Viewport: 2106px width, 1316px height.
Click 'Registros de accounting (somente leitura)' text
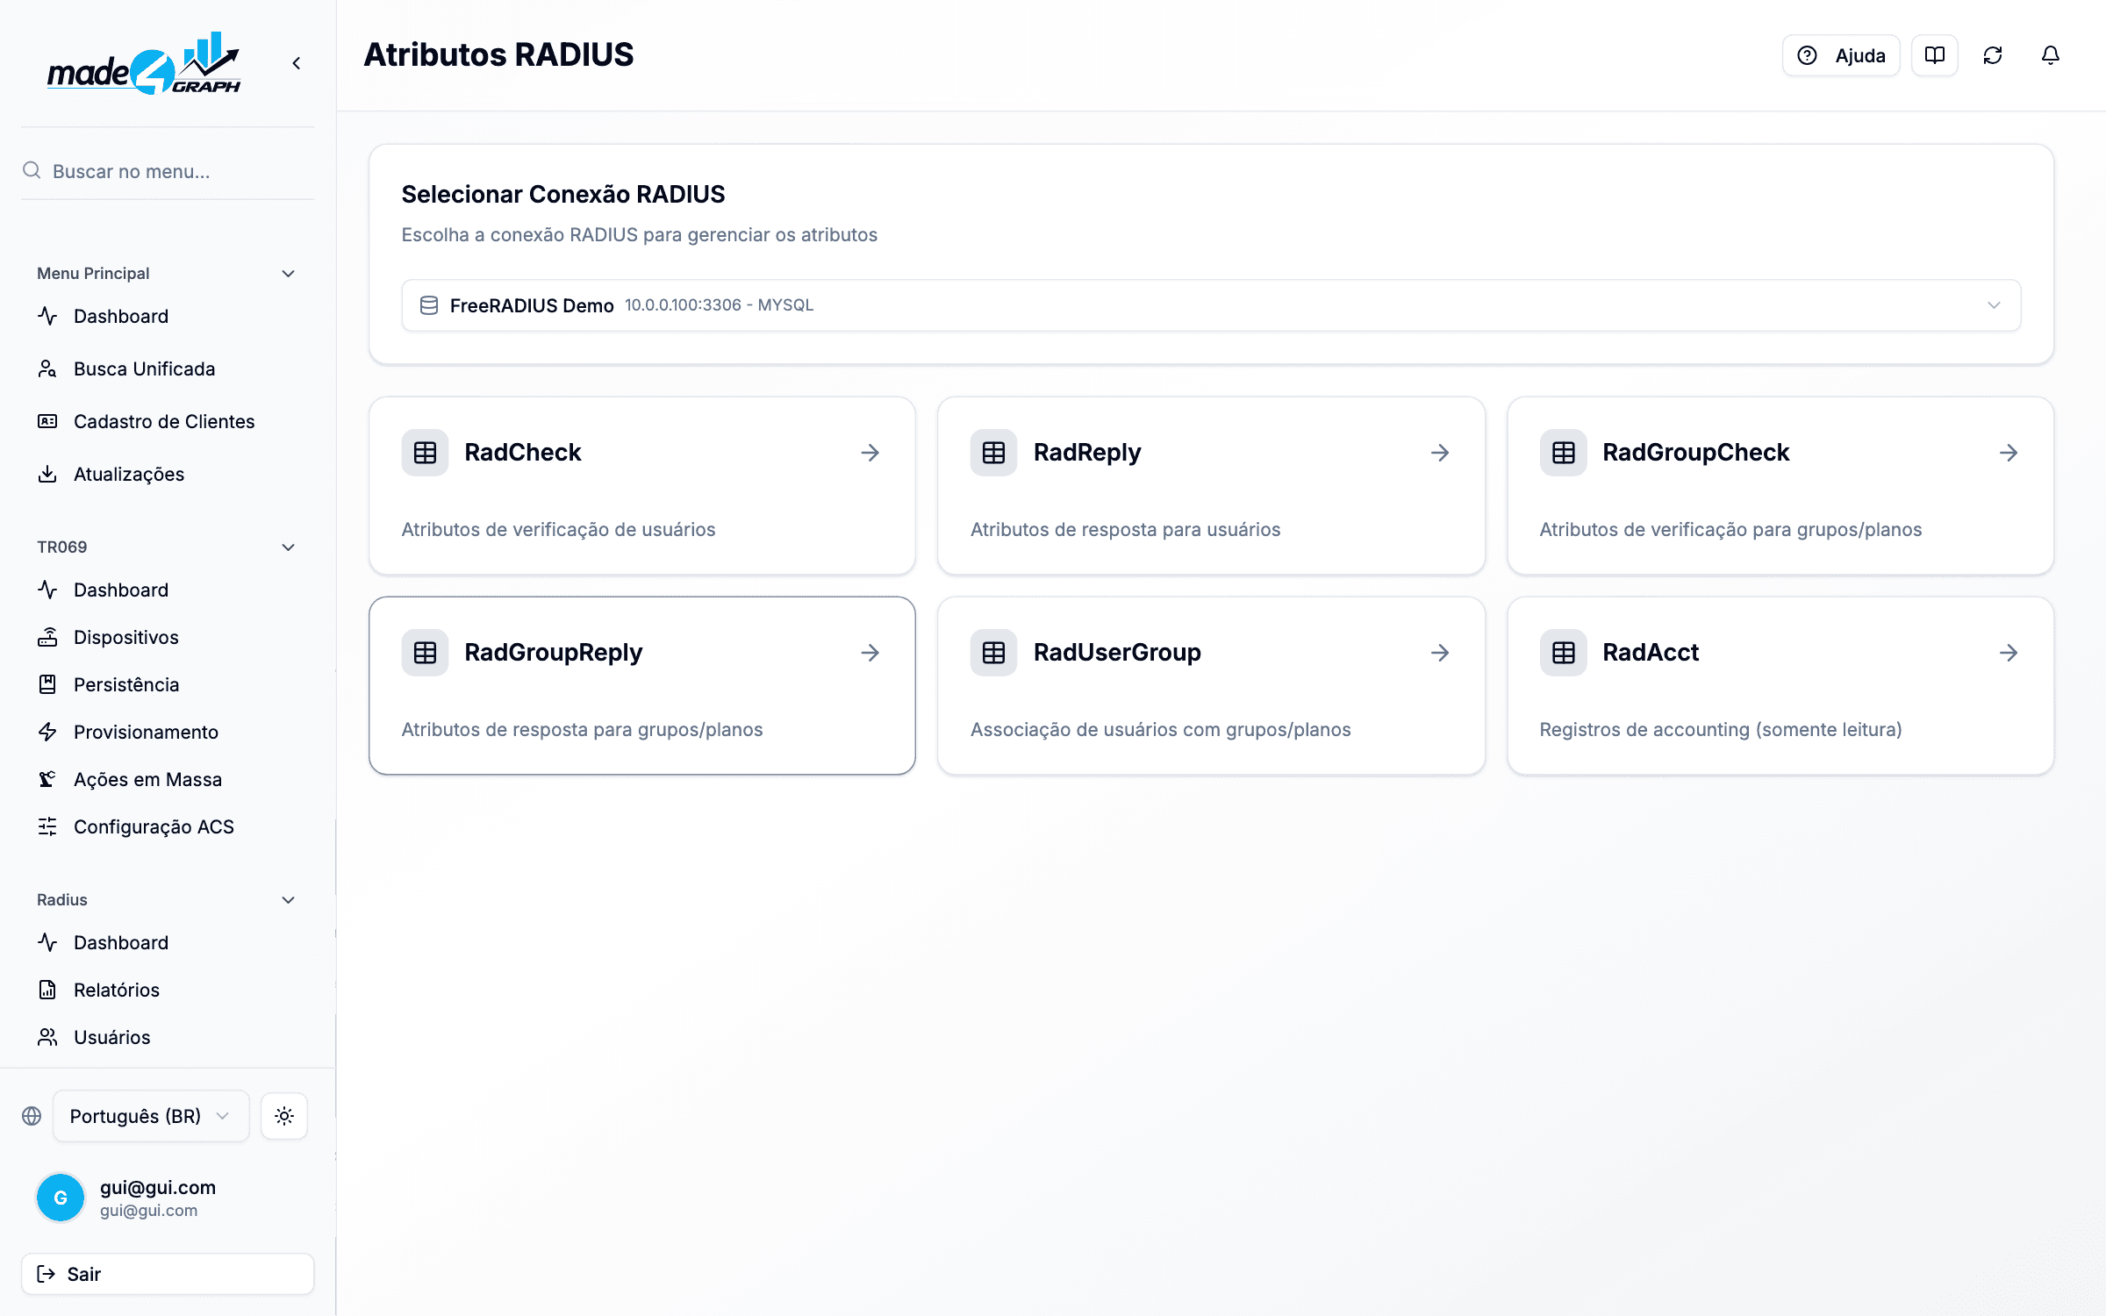point(1721,729)
